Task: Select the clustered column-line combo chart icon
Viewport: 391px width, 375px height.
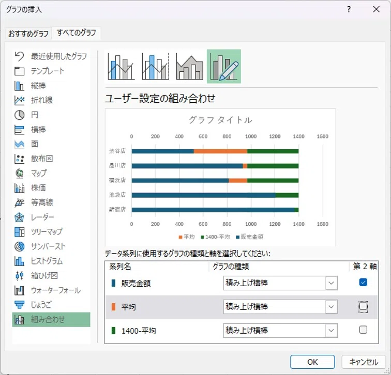Action: (121, 66)
